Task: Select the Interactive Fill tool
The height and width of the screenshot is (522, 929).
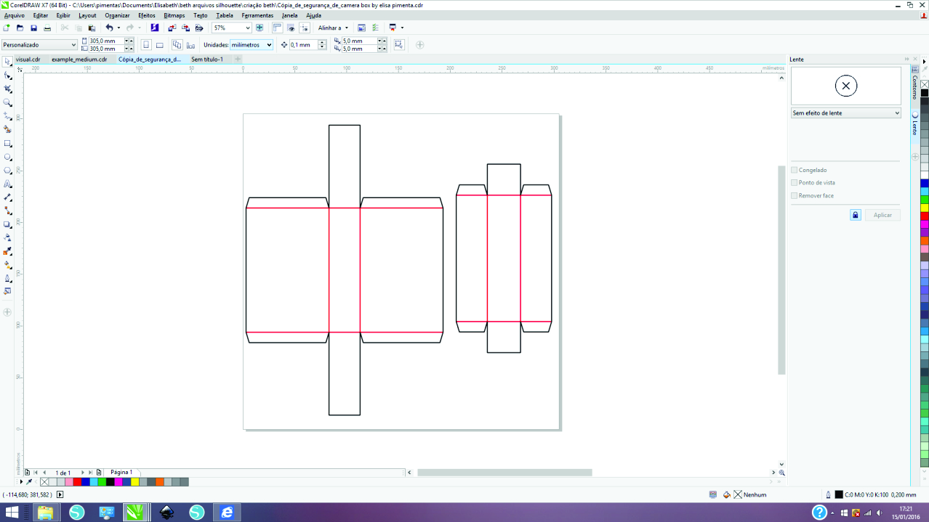Action: coord(7,265)
